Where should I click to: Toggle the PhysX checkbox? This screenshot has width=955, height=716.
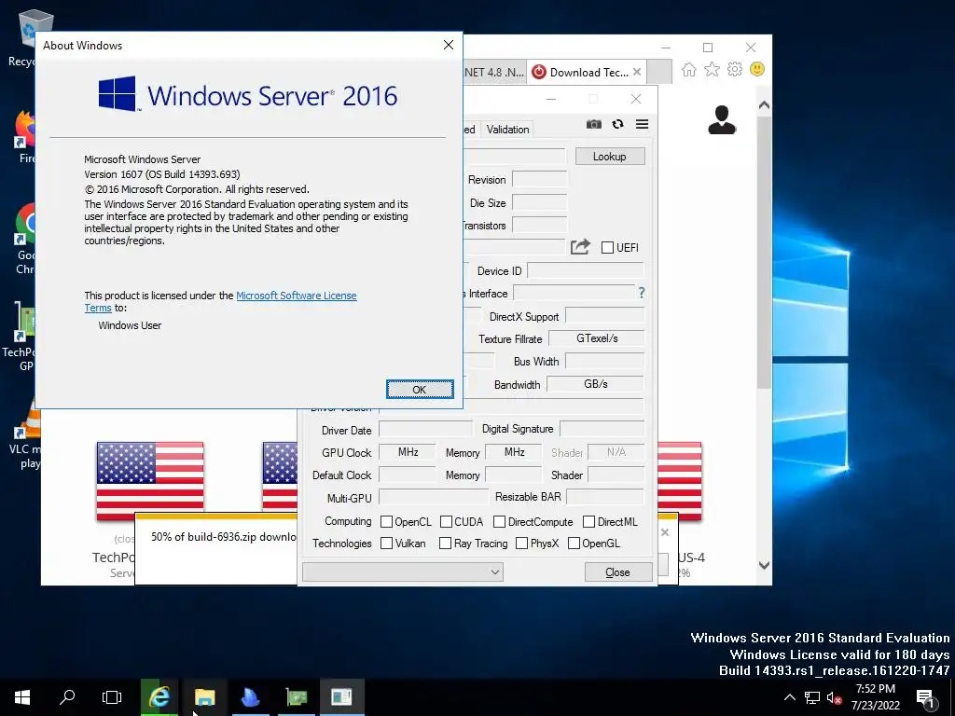coord(521,544)
